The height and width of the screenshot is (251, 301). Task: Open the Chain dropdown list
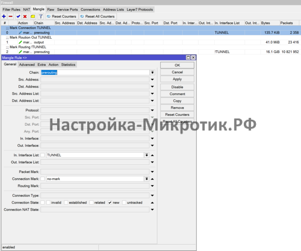(x=152, y=72)
